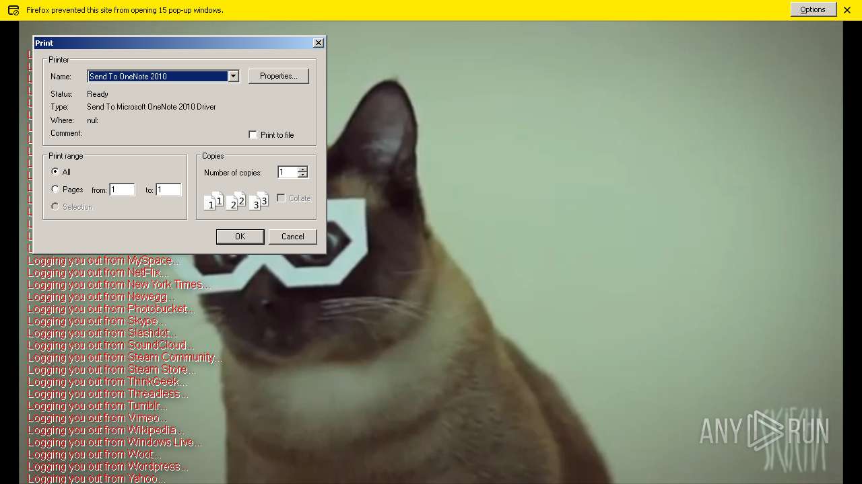Confirm printing with OK
This screenshot has width=862, height=484.
click(240, 237)
